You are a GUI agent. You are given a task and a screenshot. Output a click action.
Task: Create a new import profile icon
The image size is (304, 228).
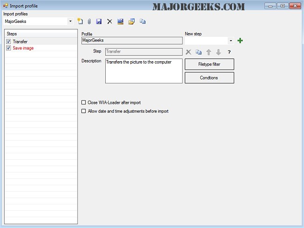point(80,21)
